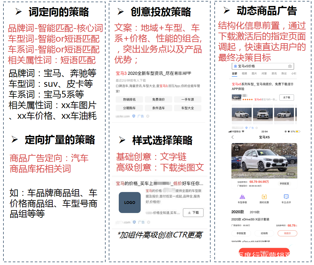Click the 68.79万 local reference price
The height and width of the screenshot is (265, 314).
(x=292, y=226)
